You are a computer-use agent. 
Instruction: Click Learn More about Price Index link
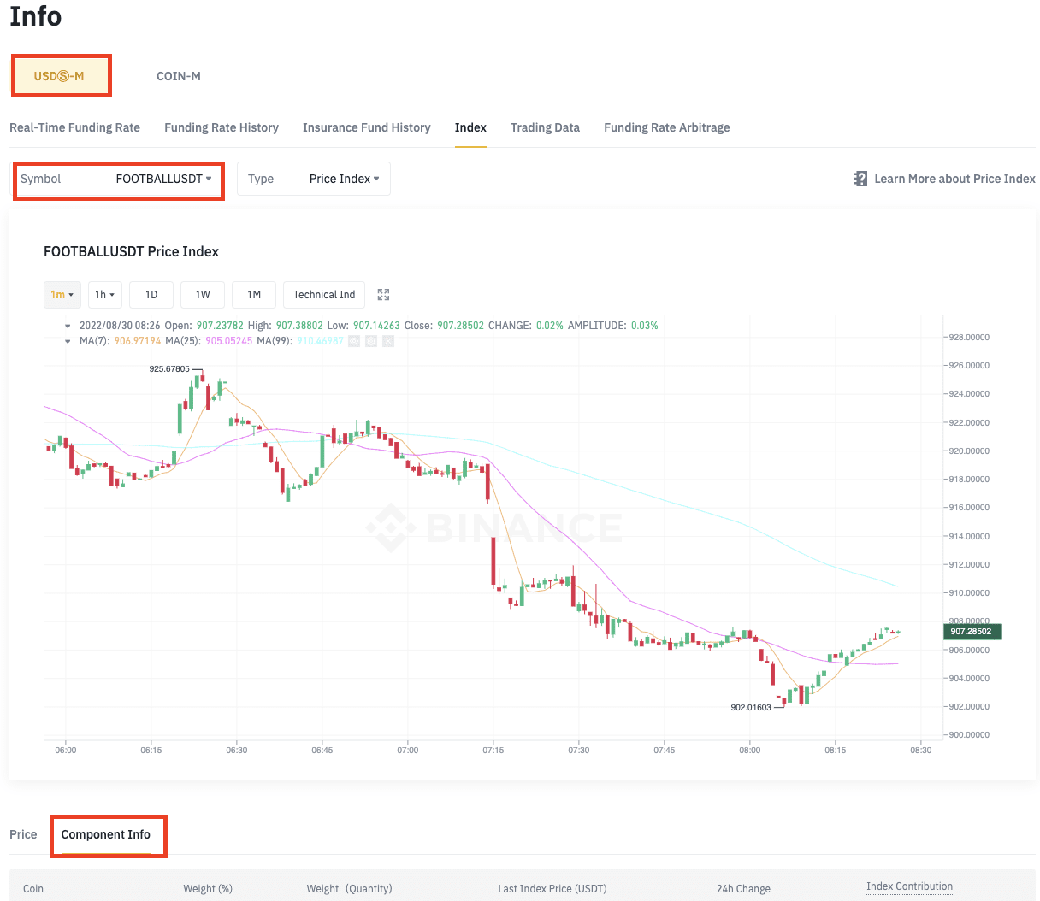click(954, 179)
